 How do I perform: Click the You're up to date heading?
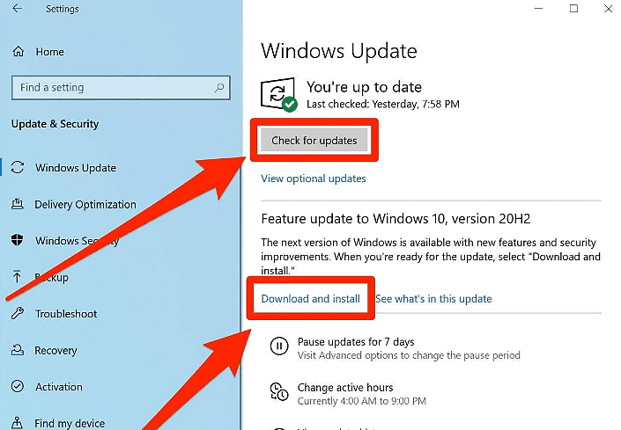click(364, 87)
